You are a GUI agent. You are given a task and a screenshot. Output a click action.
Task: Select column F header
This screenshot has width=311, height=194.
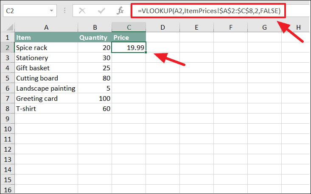click(x=231, y=27)
